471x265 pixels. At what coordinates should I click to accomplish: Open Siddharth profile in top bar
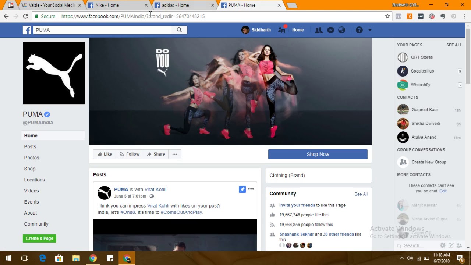coord(256,30)
